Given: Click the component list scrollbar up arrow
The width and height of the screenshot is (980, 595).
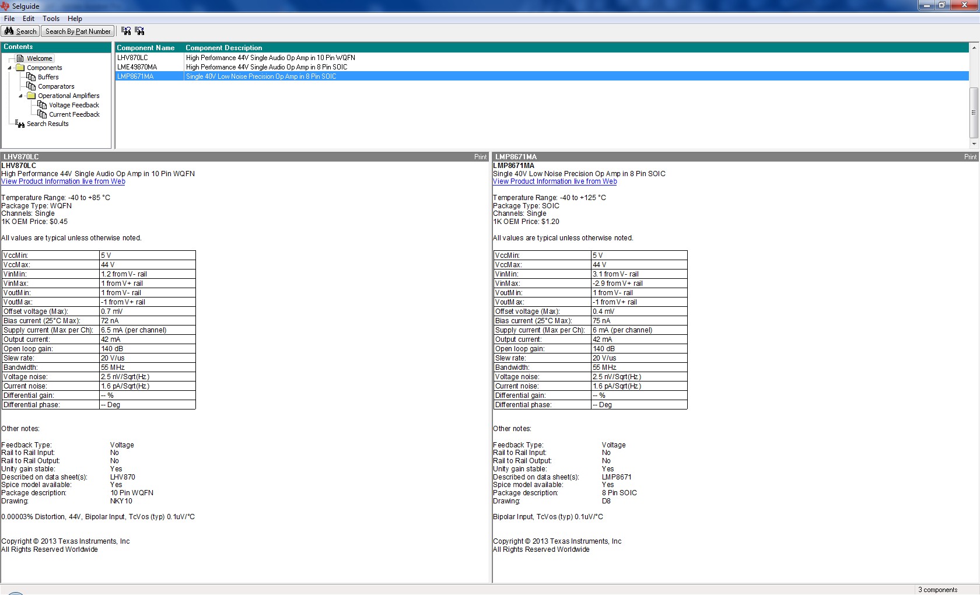Looking at the screenshot, I should pyautogui.click(x=974, y=47).
